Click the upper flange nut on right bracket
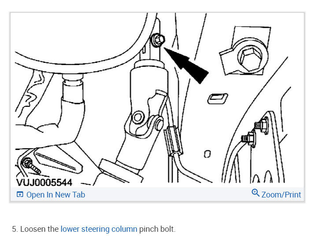Screen dimensions: 318x241 click(x=262, y=125)
